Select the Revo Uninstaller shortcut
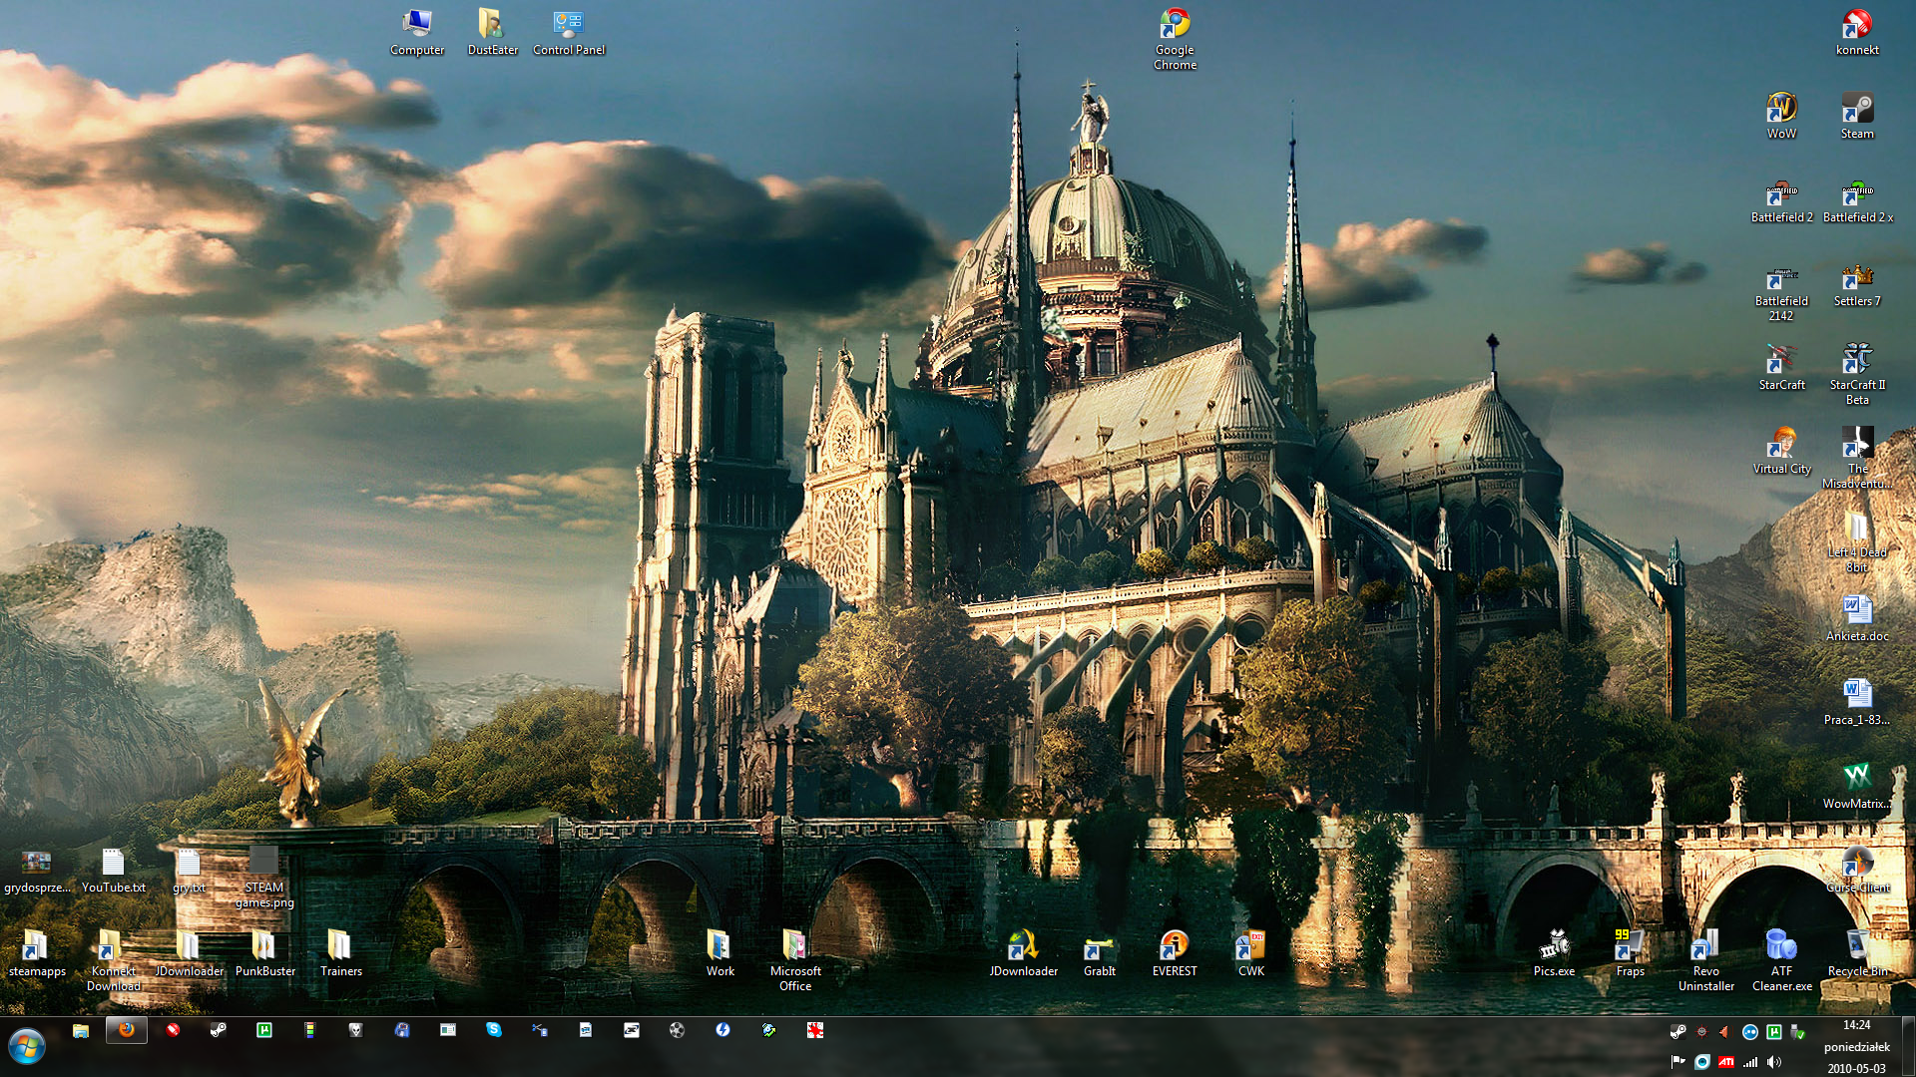Image resolution: width=1916 pixels, height=1077 pixels. click(1705, 960)
